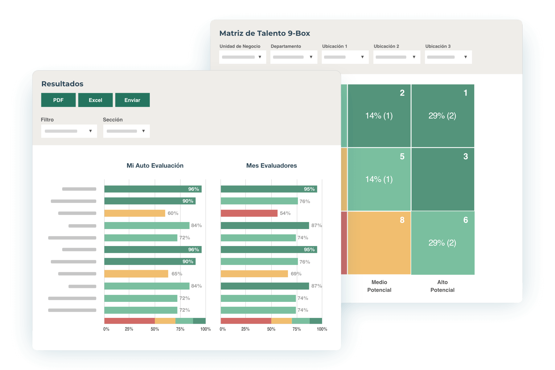The width and height of the screenshot is (555, 370).
Task: Click the Alto Potencial column label
Action: 442,286
